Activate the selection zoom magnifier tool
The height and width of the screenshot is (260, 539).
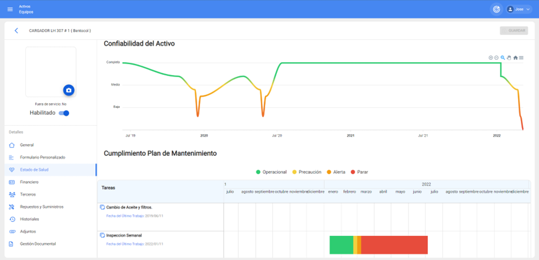[503, 57]
